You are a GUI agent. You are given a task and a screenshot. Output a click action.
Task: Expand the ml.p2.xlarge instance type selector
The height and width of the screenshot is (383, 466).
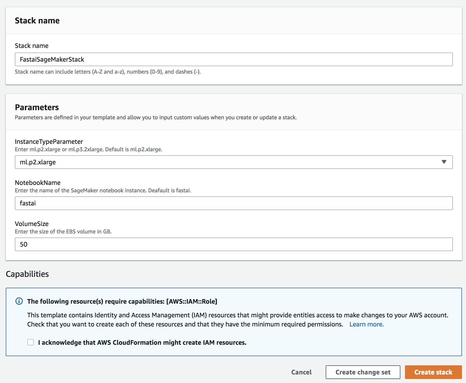[x=234, y=162]
